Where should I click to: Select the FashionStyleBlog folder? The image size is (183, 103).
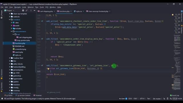(x=19, y=67)
